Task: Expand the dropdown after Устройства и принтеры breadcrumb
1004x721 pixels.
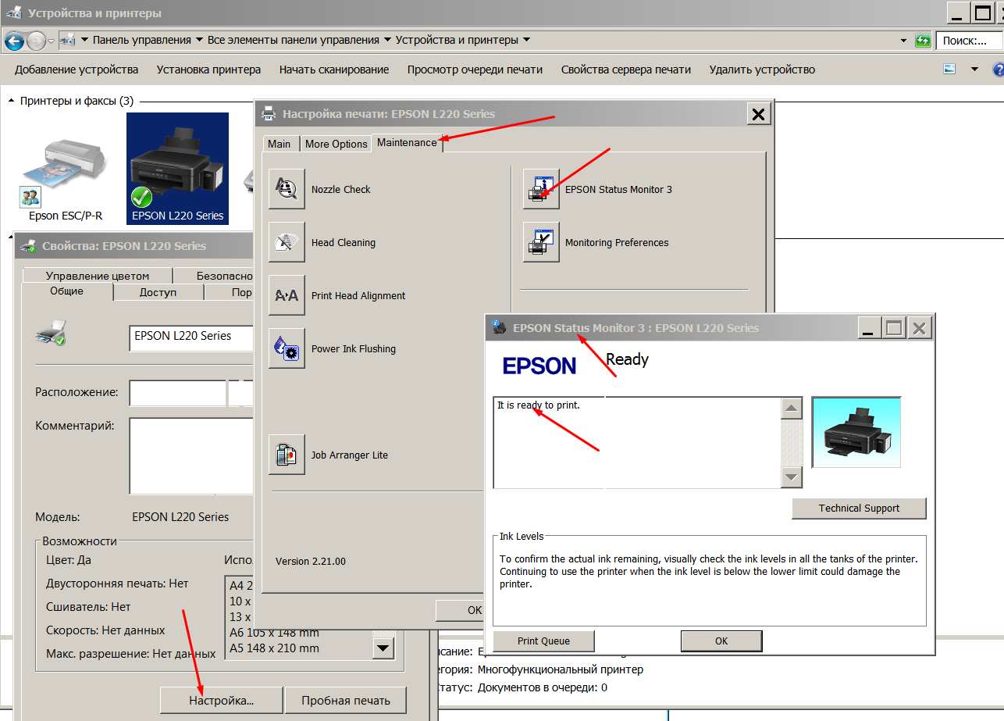Action: pos(526,40)
